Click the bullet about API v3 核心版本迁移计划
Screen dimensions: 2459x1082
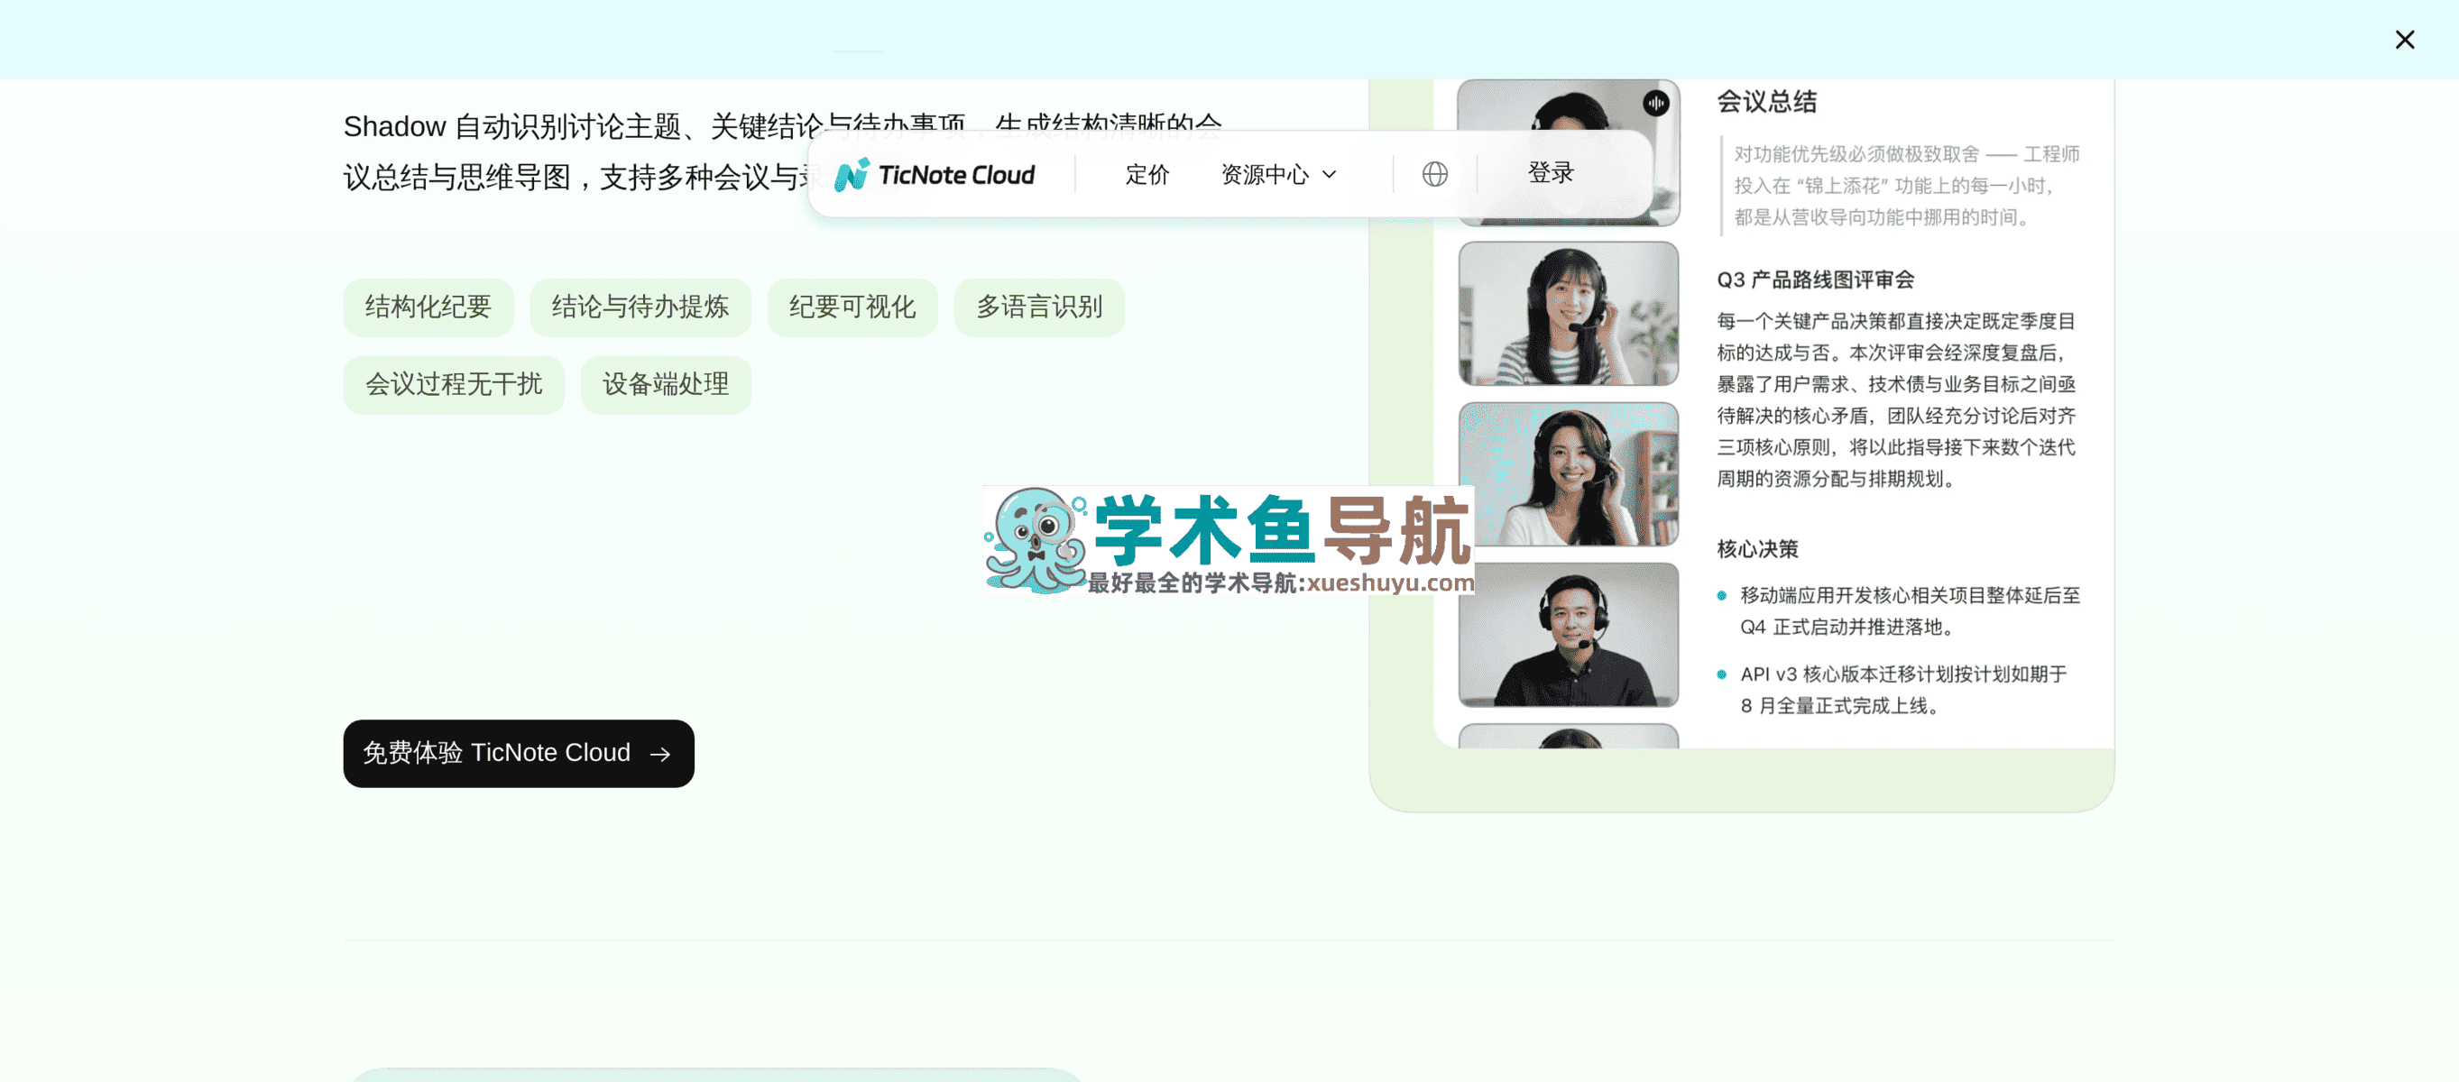pyautogui.click(x=1902, y=690)
